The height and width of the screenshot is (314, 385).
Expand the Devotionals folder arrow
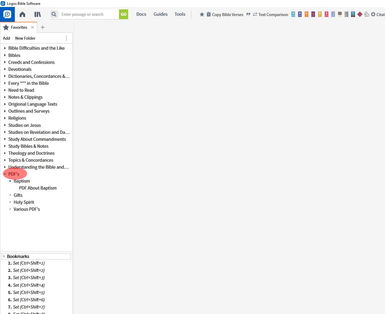click(x=5, y=69)
